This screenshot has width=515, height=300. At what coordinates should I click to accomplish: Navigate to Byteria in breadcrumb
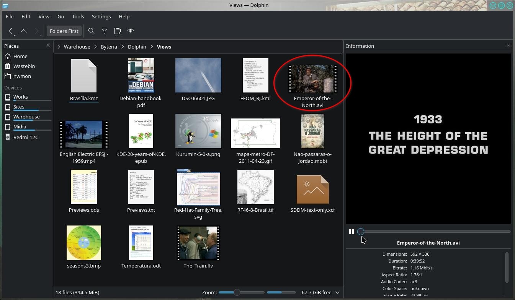pos(109,47)
